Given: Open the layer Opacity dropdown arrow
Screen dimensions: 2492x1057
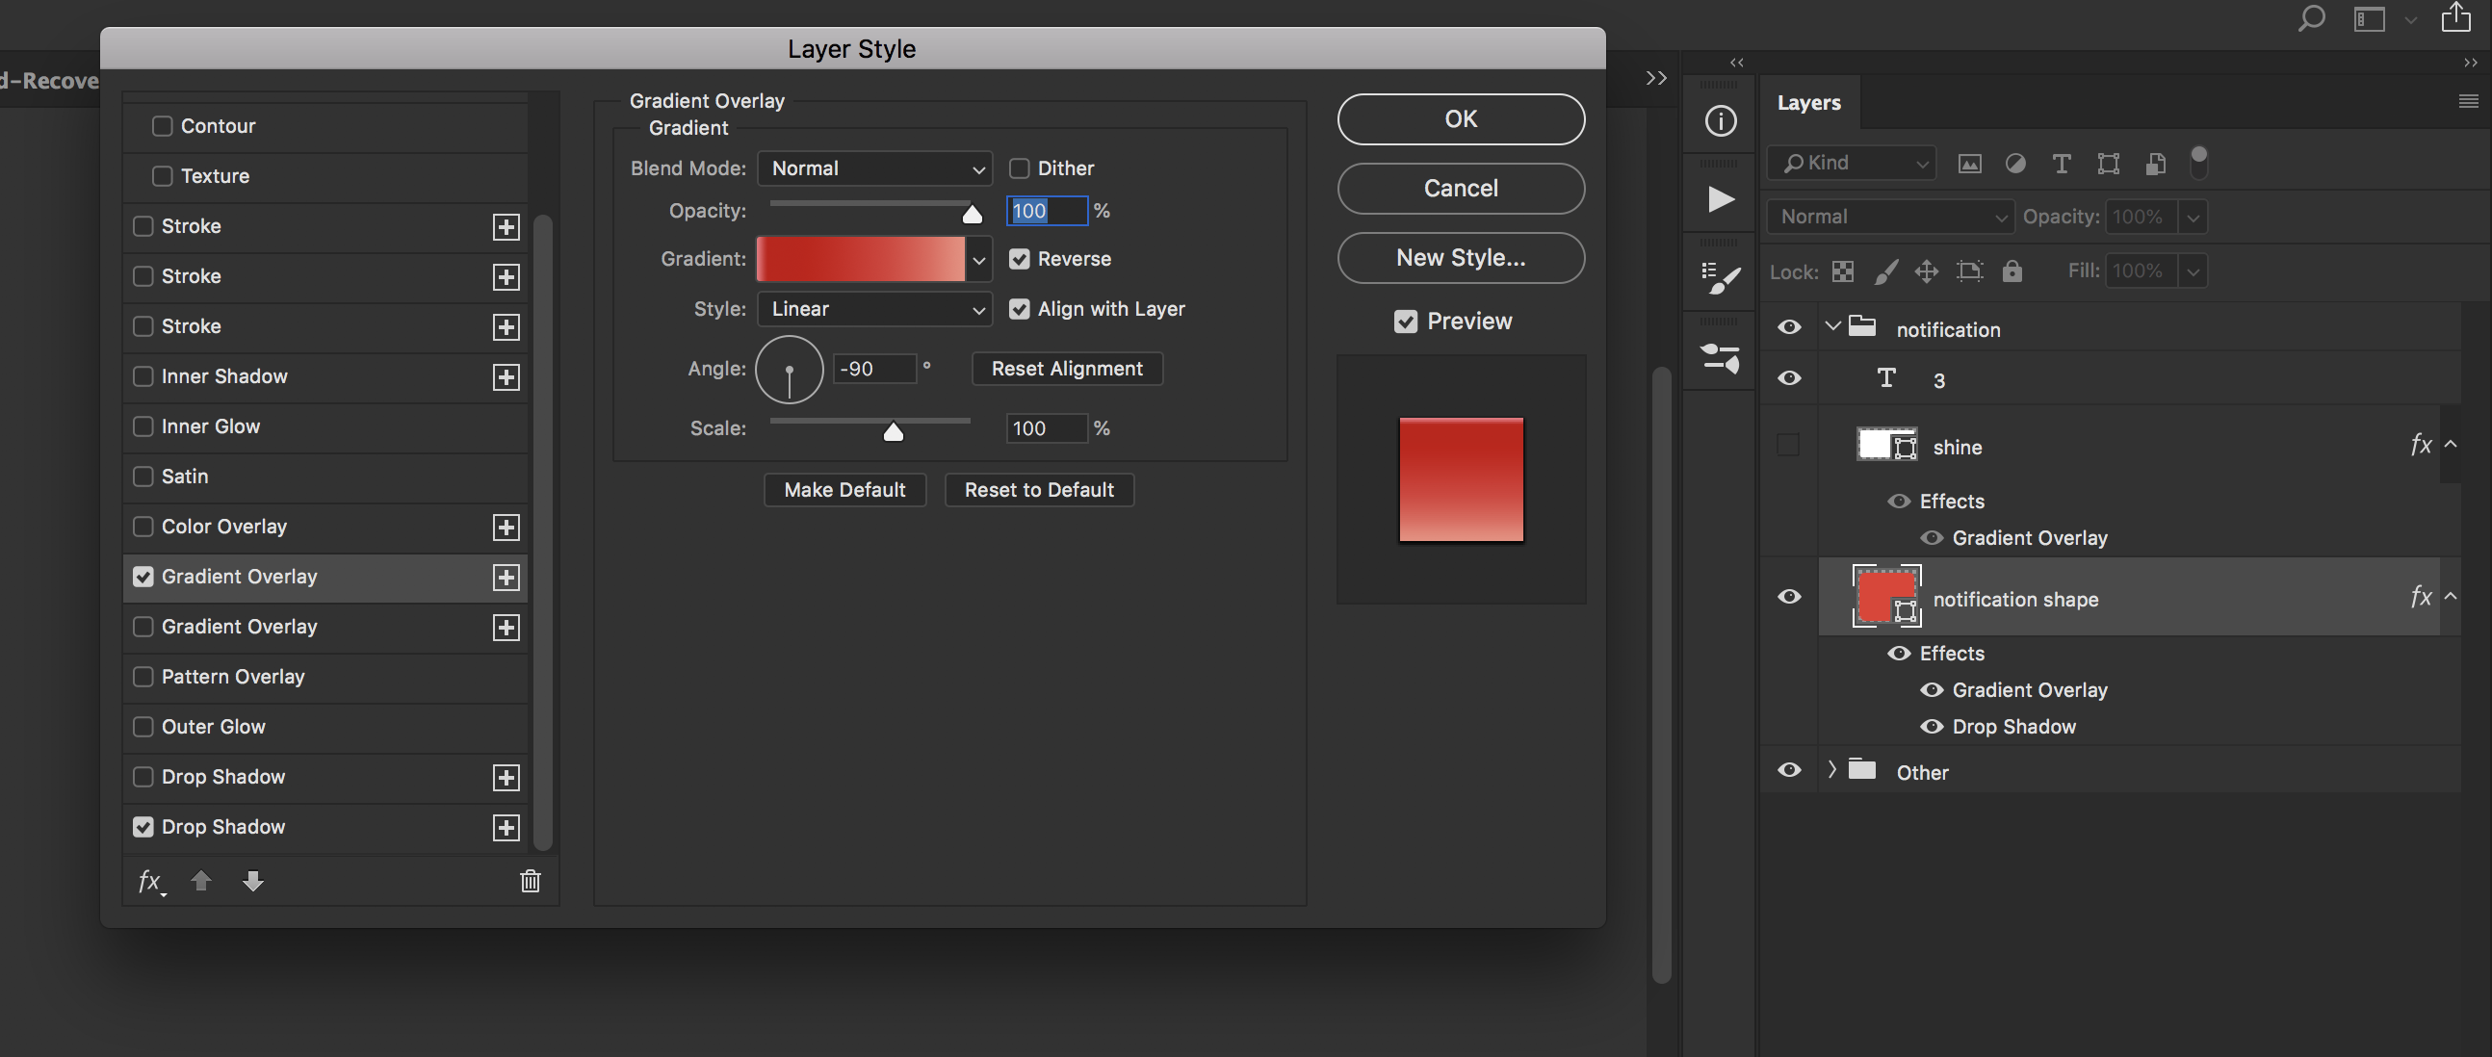Looking at the screenshot, I should pos(2193,218).
